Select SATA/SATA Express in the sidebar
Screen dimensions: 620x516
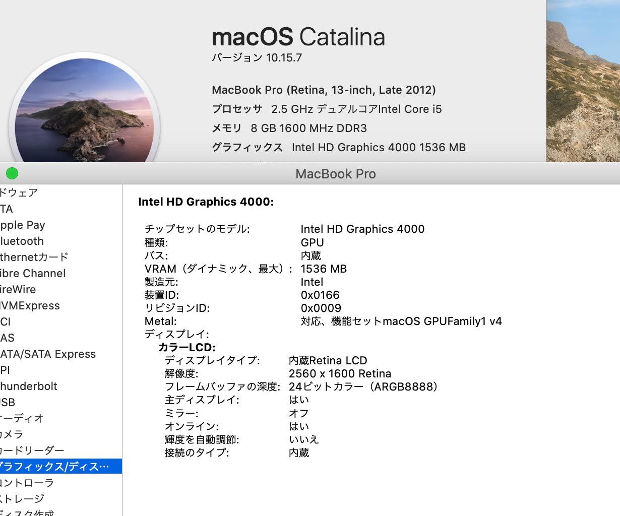pyautogui.click(x=48, y=354)
